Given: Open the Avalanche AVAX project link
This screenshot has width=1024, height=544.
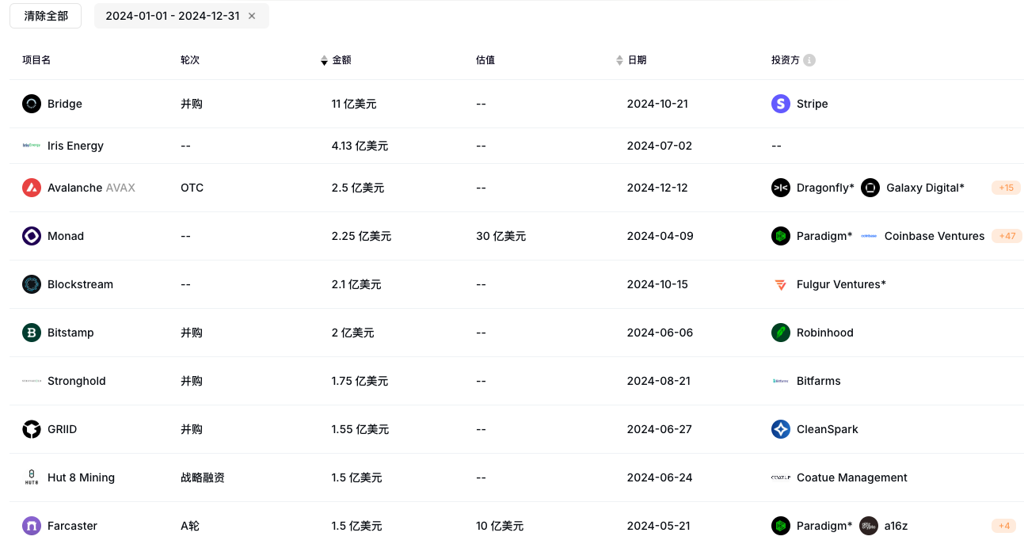Looking at the screenshot, I should pyautogui.click(x=91, y=188).
